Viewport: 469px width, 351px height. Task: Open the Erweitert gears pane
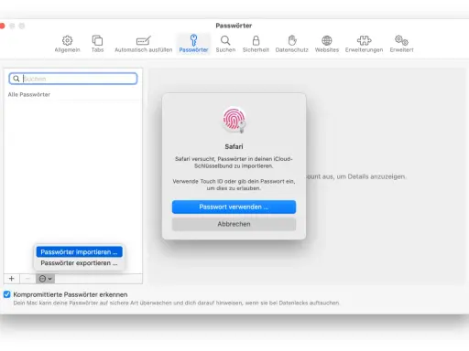(401, 44)
